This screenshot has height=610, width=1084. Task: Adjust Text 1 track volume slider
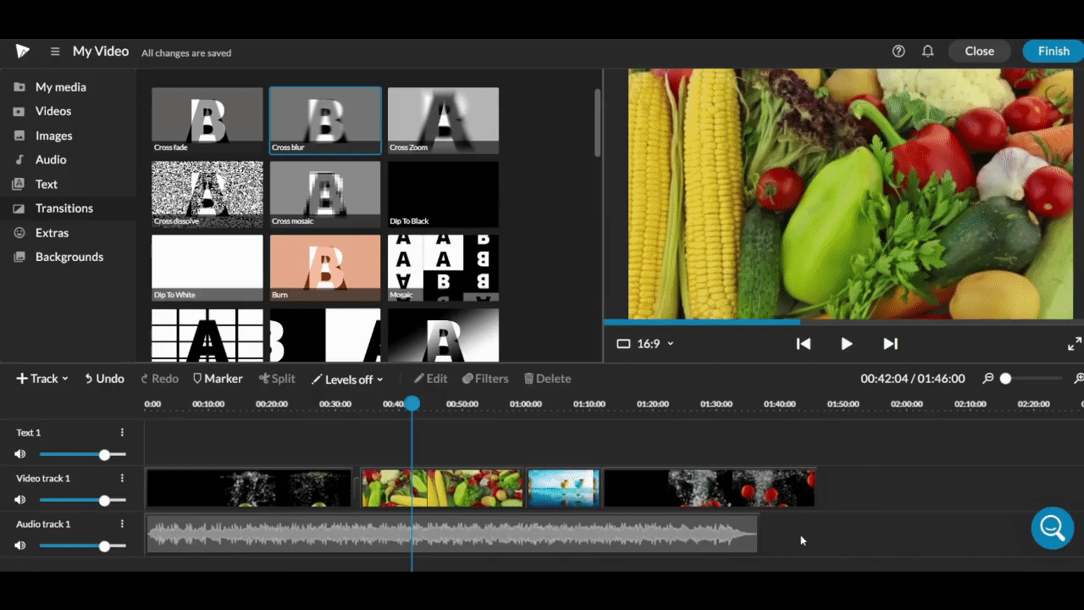click(x=83, y=455)
